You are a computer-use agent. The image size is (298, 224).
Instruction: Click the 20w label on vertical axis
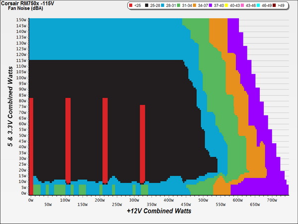pos(22,170)
